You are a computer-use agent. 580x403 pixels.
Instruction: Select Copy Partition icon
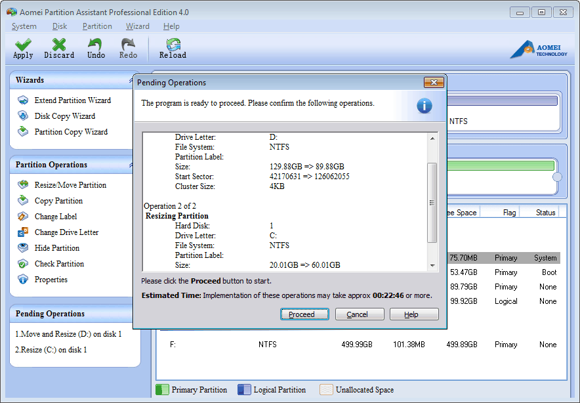pos(23,201)
